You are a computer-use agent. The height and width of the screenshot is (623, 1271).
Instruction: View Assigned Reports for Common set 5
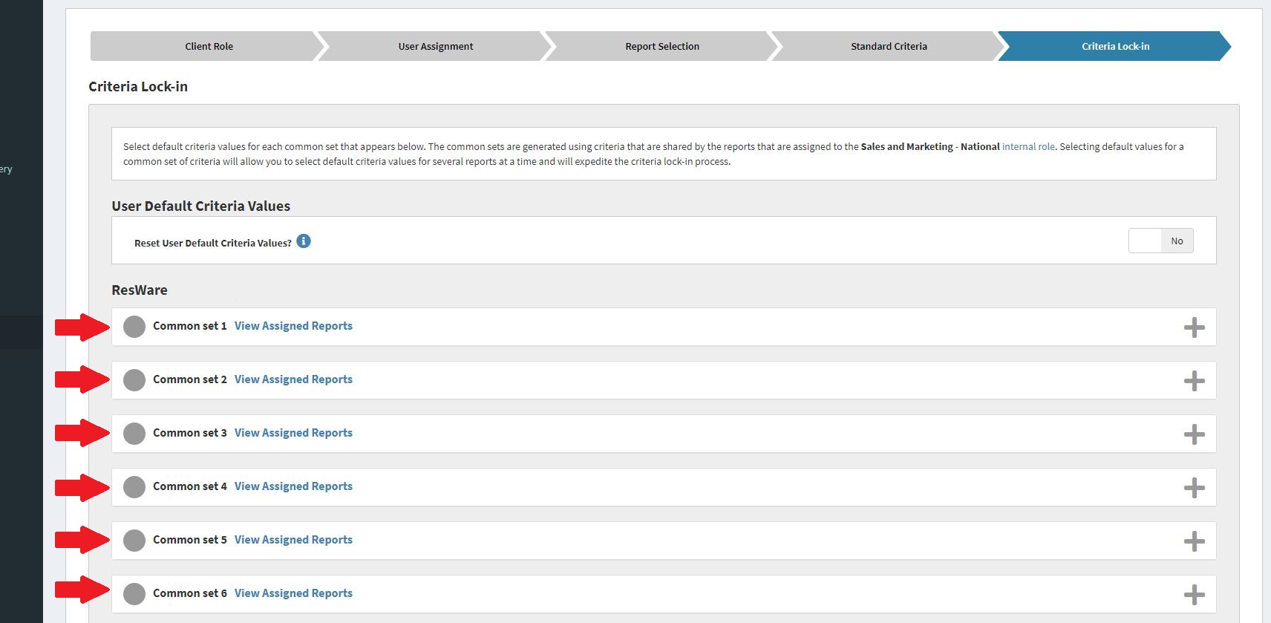pyautogui.click(x=293, y=540)
